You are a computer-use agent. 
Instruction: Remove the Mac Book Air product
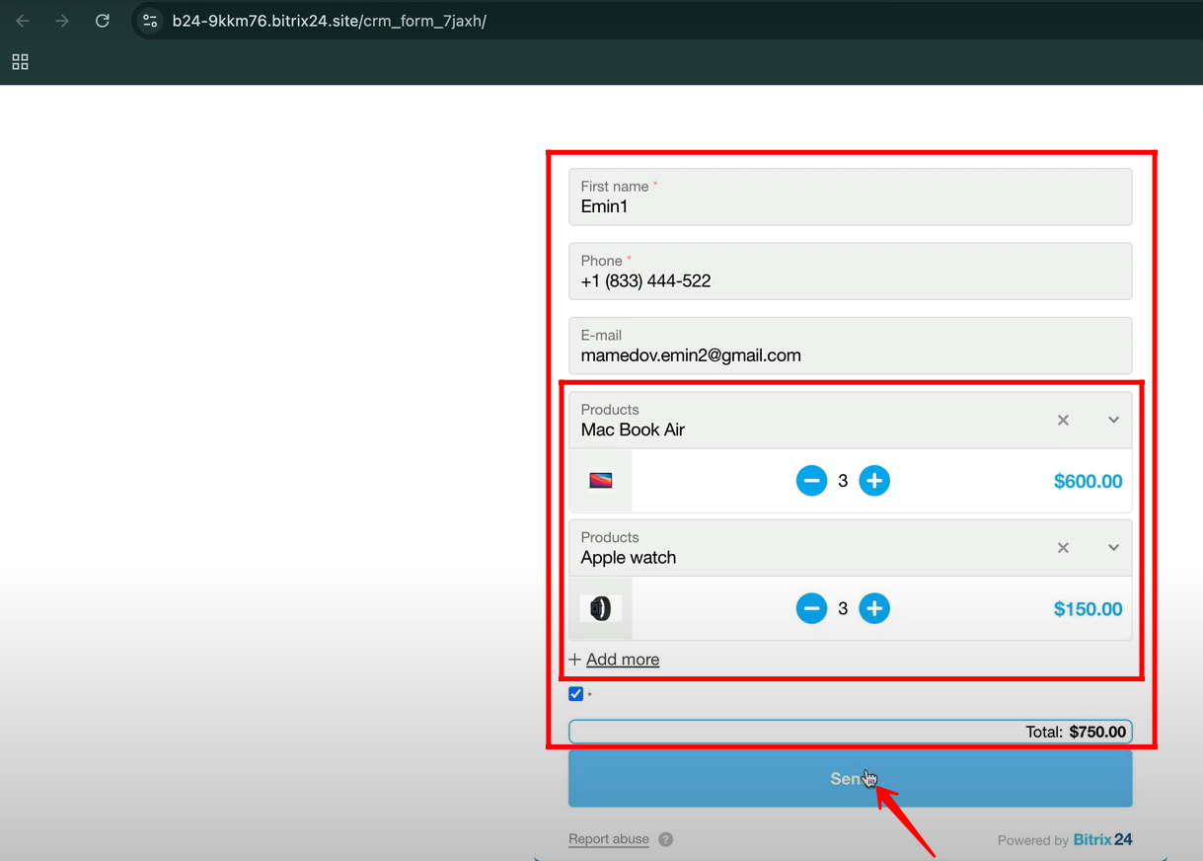click(1063, 420)
